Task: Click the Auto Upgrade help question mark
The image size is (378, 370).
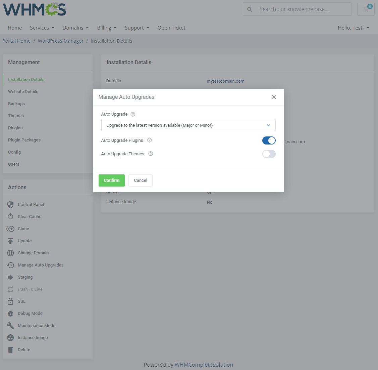Action: click(132, 114)
